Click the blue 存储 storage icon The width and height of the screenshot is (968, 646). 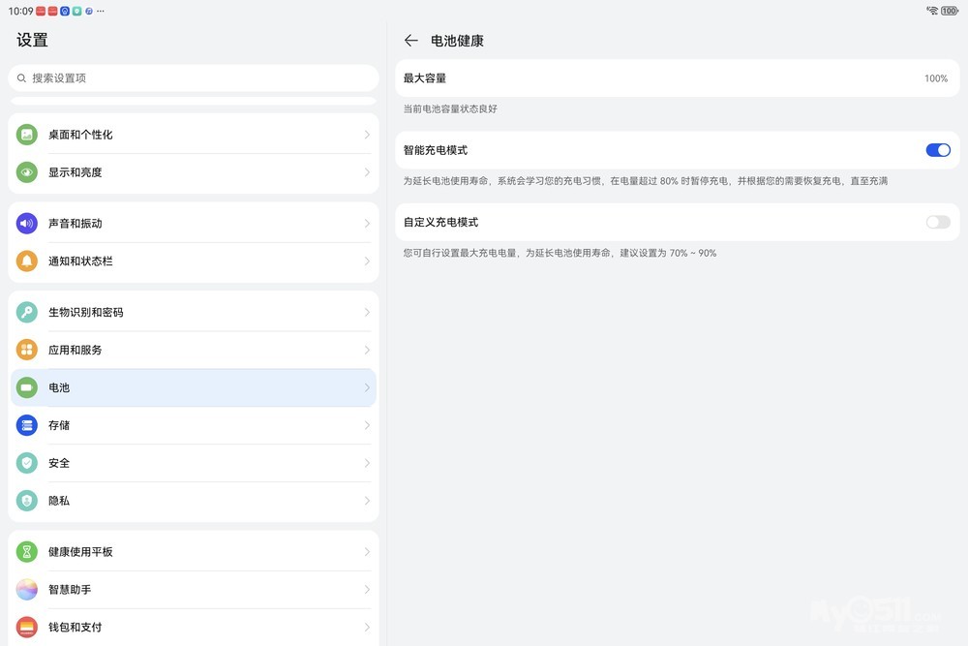[x=27, y=425]
